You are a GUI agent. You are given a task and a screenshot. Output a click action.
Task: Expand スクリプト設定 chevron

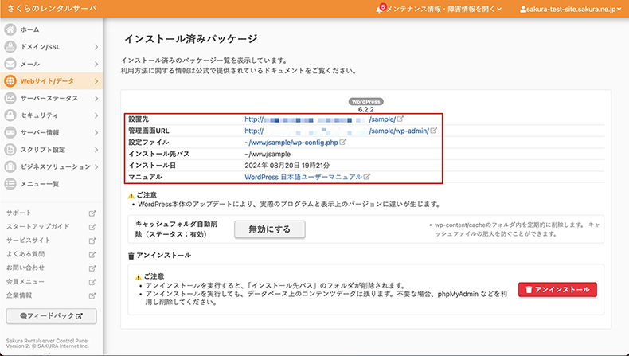(96, 150)
